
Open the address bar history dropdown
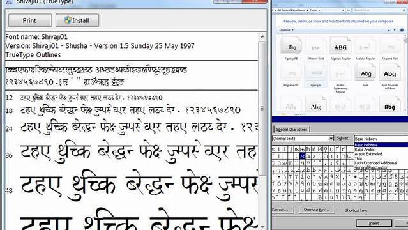343,10
